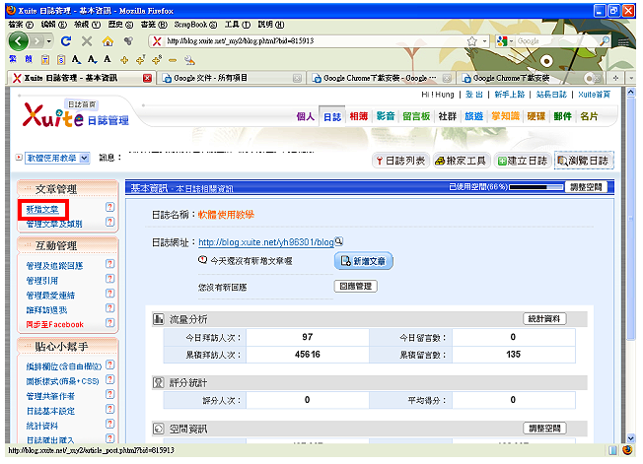
Task: Click the yellow plus icon marked S
Action: tap(157, 60)
